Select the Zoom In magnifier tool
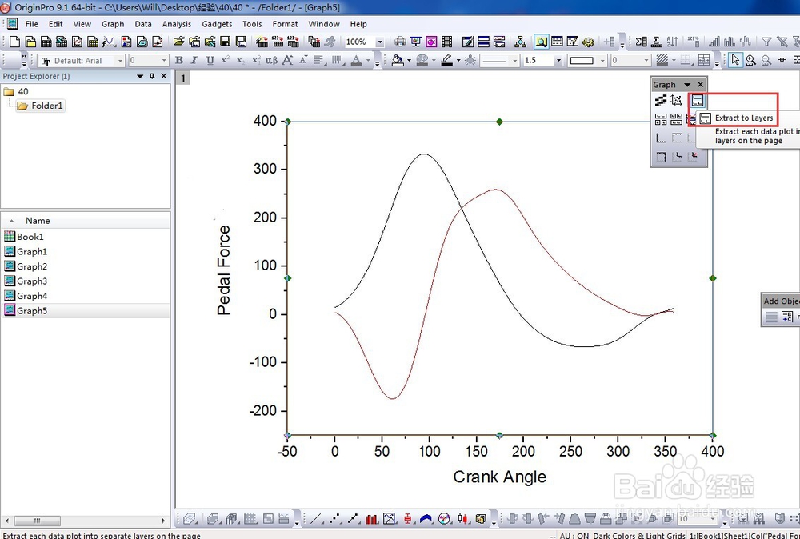800x539 pixels. click(x=750, y=60)
